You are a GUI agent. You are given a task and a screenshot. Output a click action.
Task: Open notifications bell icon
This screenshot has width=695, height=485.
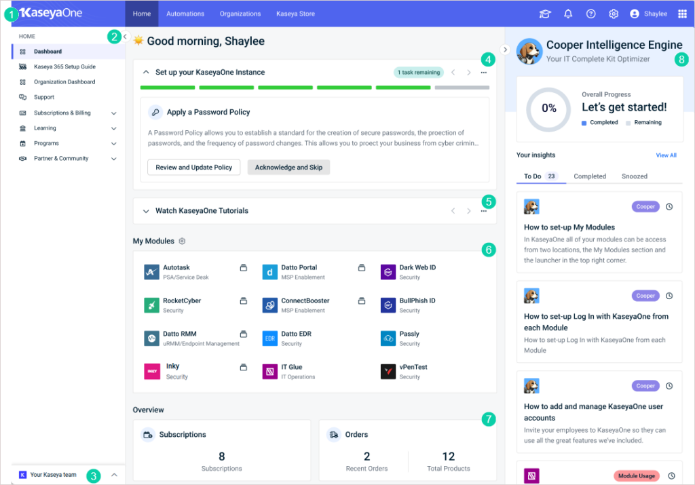(568, 14)
